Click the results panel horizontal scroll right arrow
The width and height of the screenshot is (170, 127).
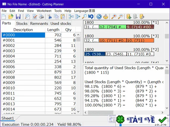[162, 112]
